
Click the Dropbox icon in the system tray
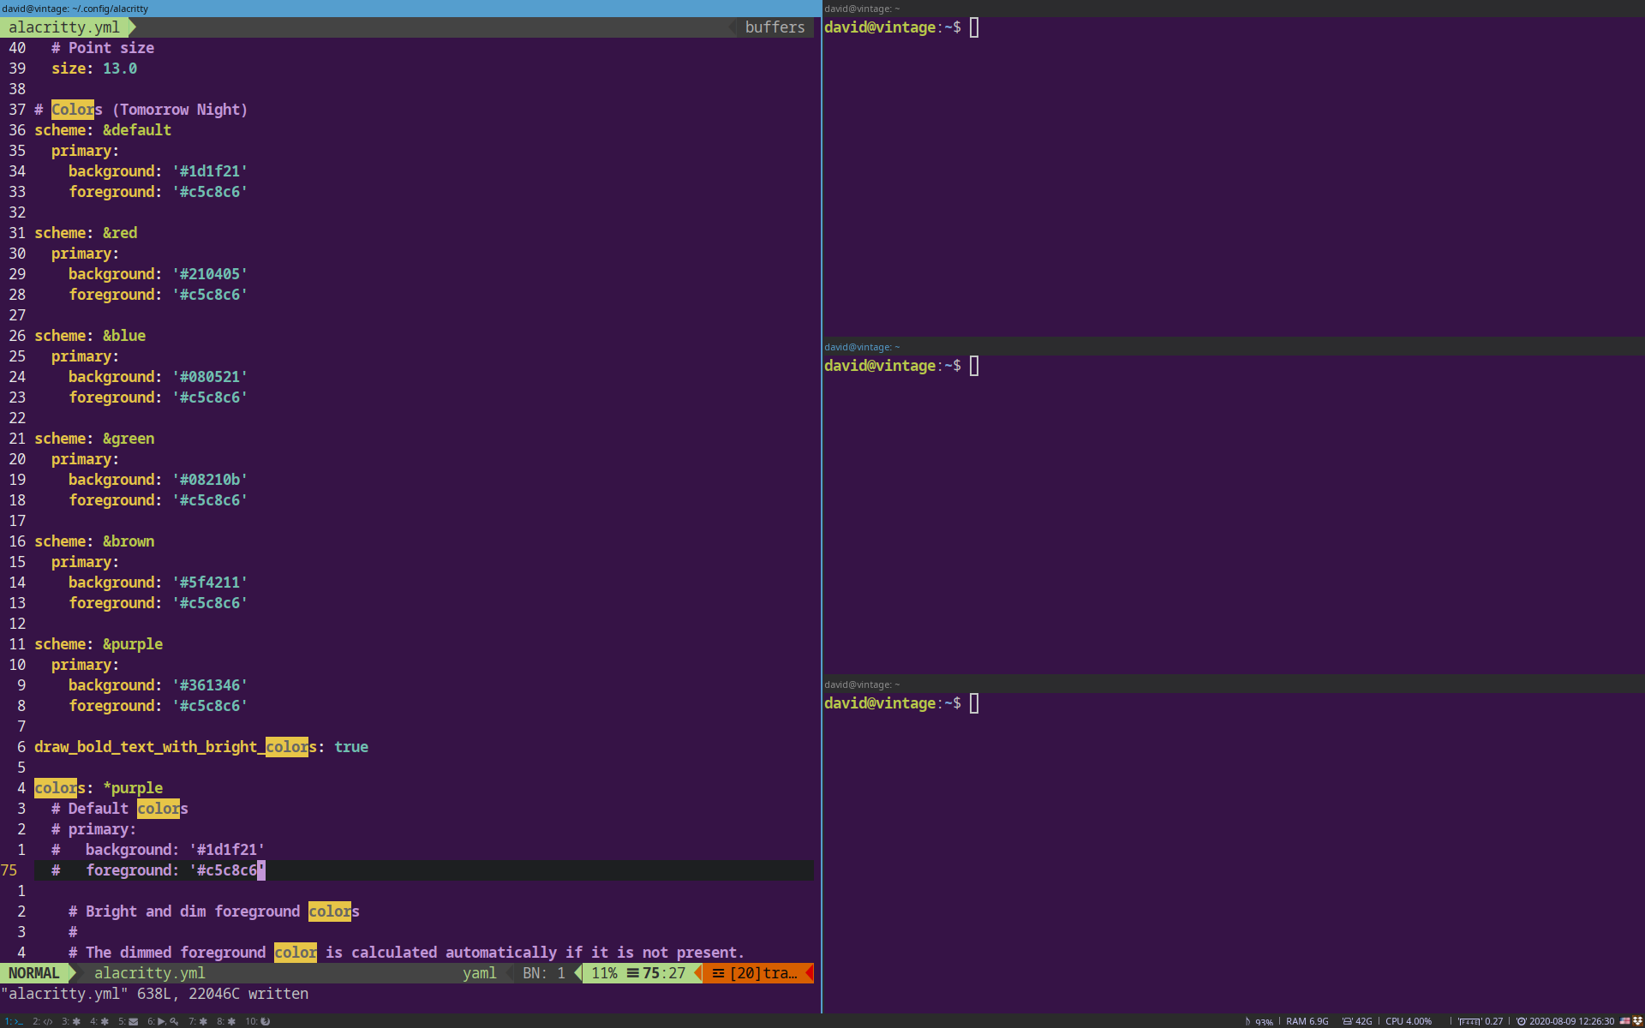(1638, 1021)
